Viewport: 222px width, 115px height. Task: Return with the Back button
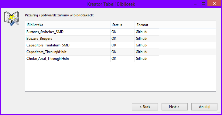pos(145,107)
